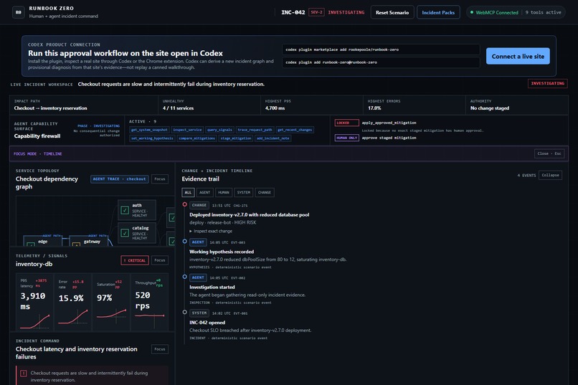Viewport: 578px width, 385px height.
Task: Click the CRITICAL badge on inventory-db
Action: pos(135,260)
